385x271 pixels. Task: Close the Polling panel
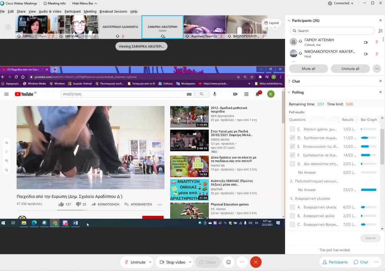tap(380, 92)
